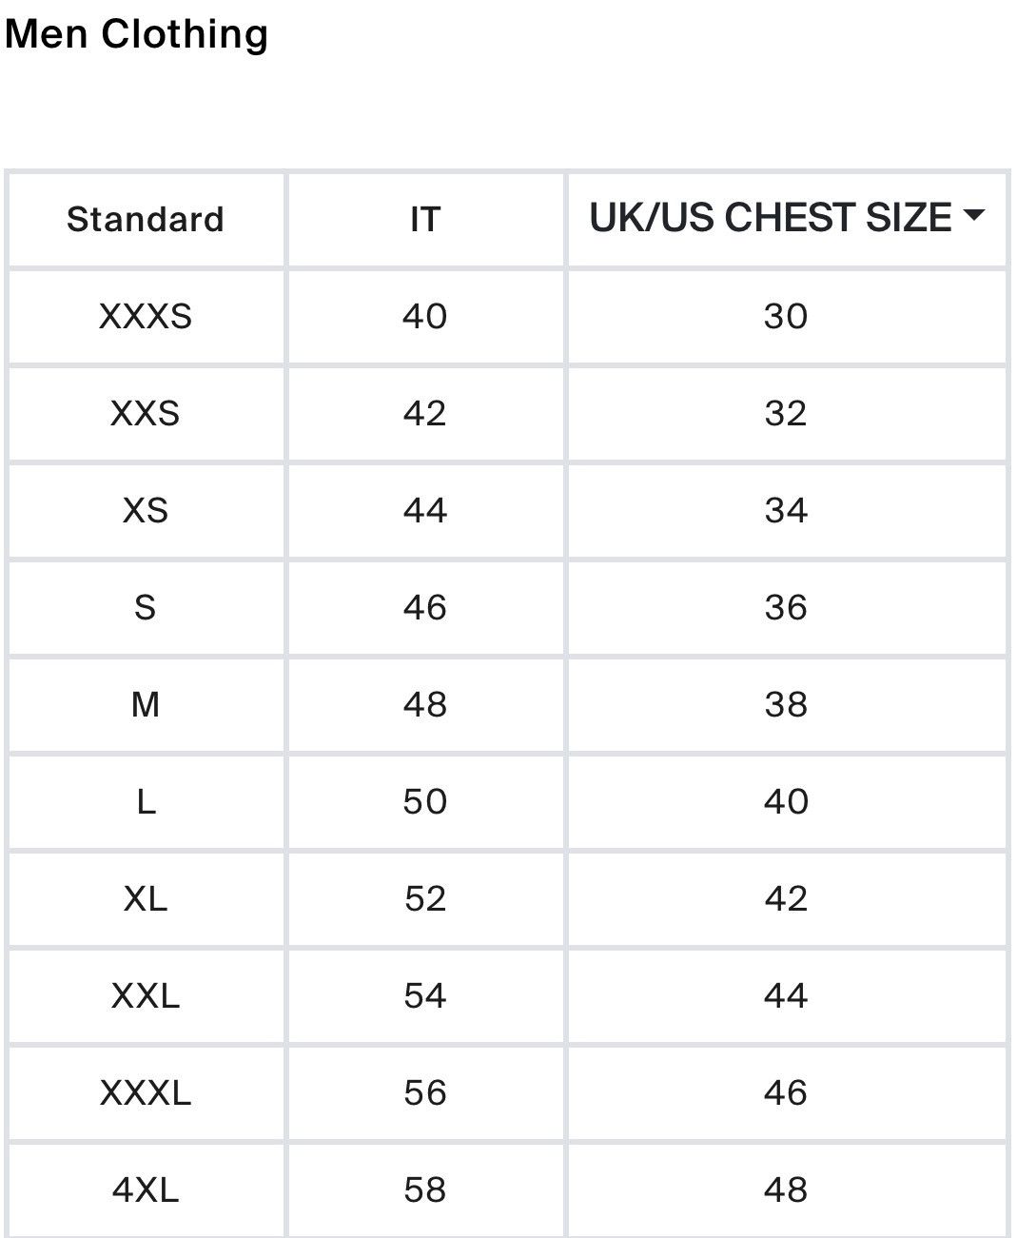Click IT value 58 in 4XL row
This screenshot has height=1238, width=1017.
click(425, 1189)
